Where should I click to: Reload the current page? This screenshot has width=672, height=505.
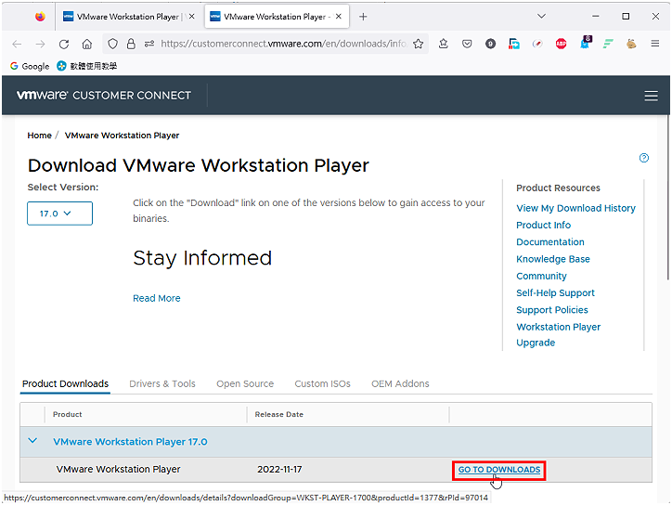coord(64,44)
